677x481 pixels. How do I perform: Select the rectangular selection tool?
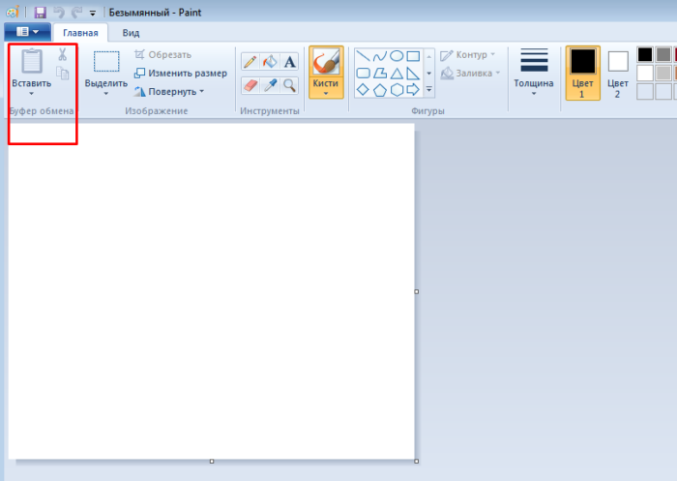coord(106,61)
